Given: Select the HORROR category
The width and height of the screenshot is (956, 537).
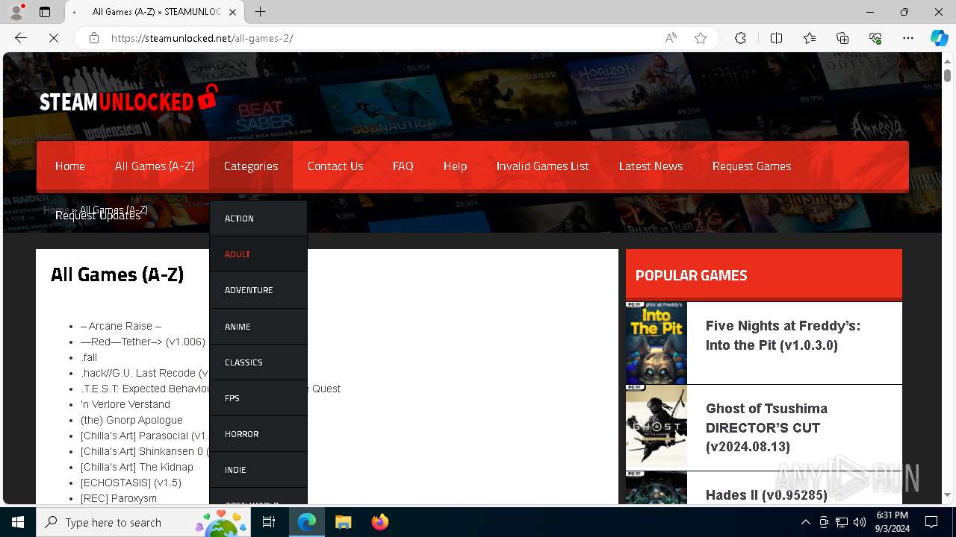Looking at the screenshot, I should click(x=258, y=434).
